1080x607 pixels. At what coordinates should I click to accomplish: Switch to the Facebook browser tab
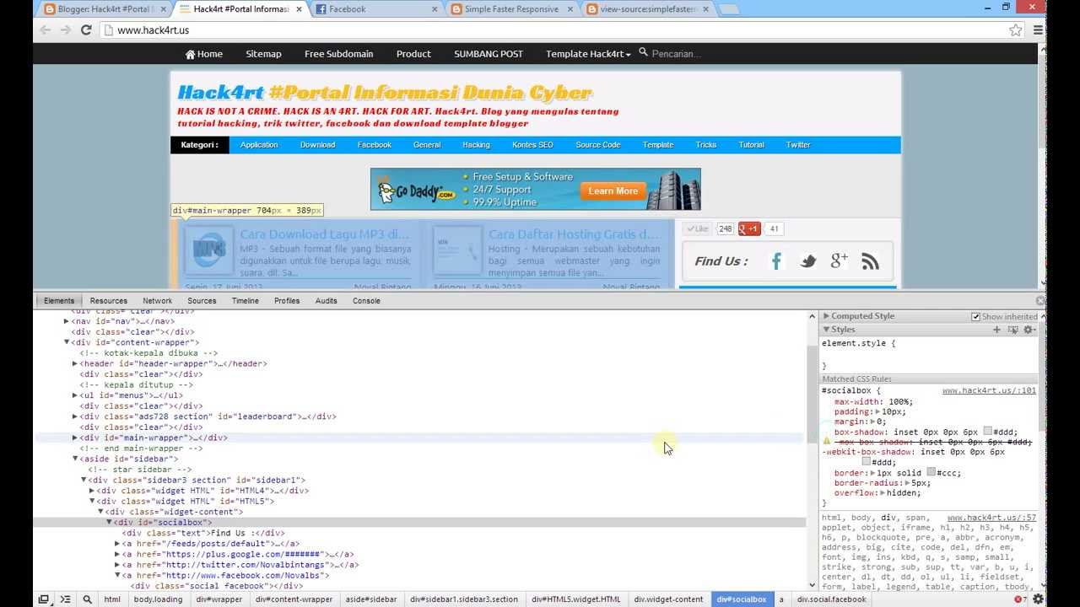[x=375, y=9]
